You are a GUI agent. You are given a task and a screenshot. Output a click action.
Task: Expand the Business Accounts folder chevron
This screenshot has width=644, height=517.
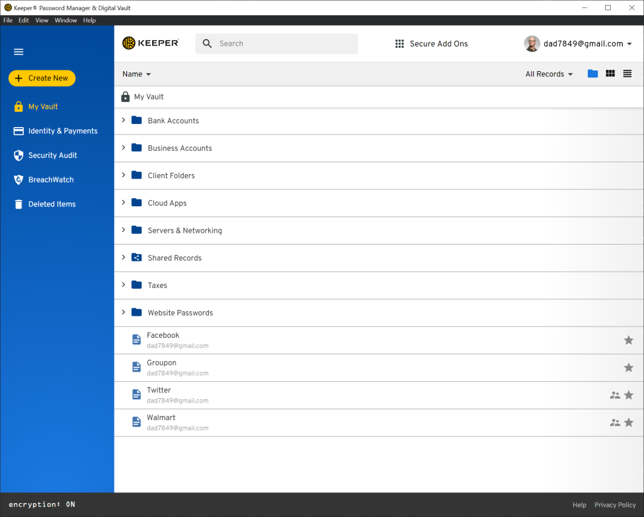point(123,147)
